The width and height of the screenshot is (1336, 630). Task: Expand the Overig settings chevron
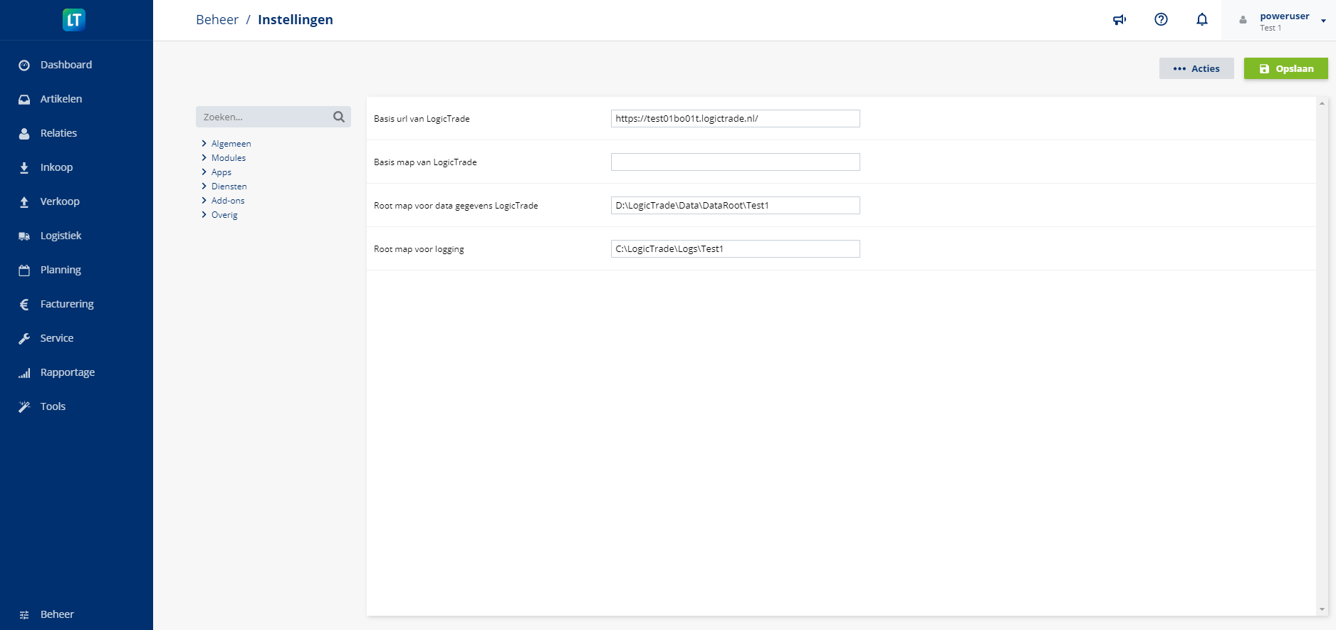pos(204,214)
